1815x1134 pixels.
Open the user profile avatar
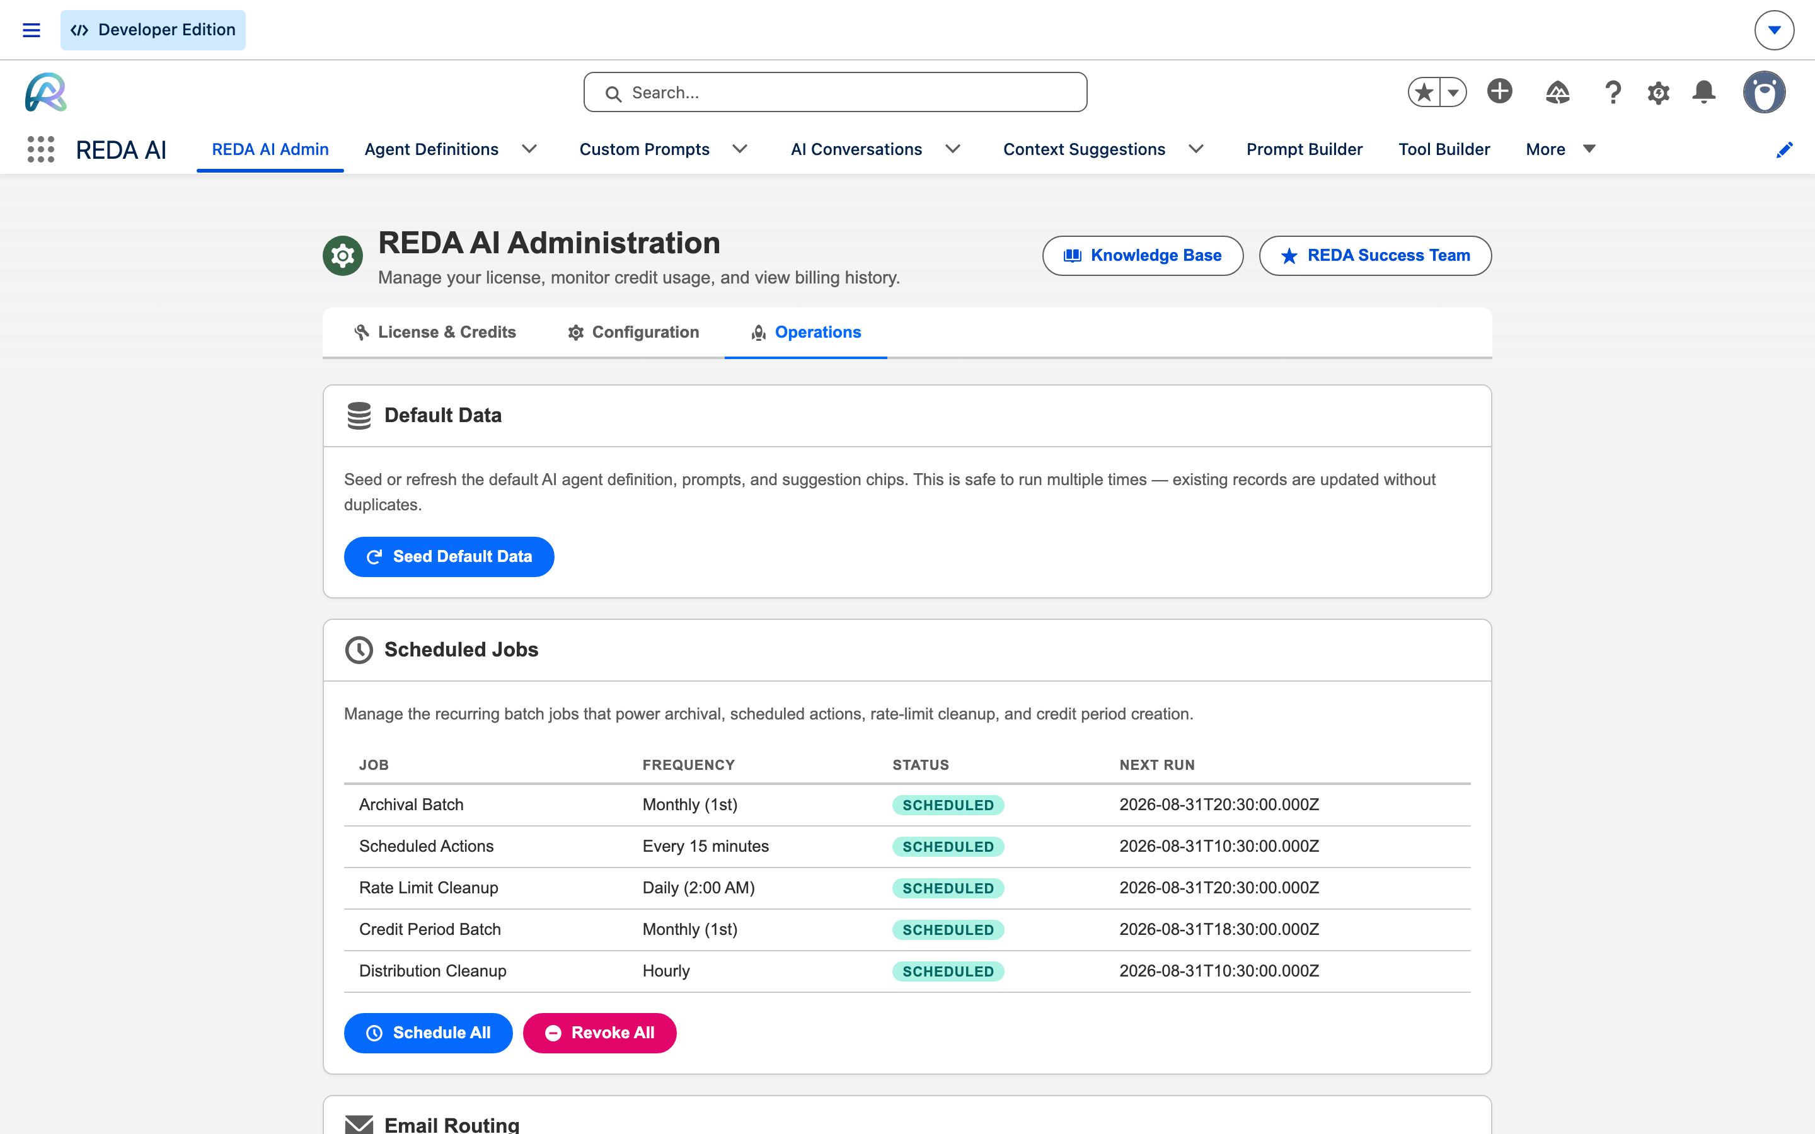[1764, 92]
